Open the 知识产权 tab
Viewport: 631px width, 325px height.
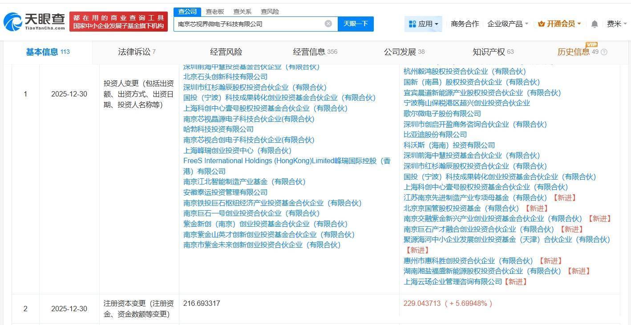pos(493,52)
